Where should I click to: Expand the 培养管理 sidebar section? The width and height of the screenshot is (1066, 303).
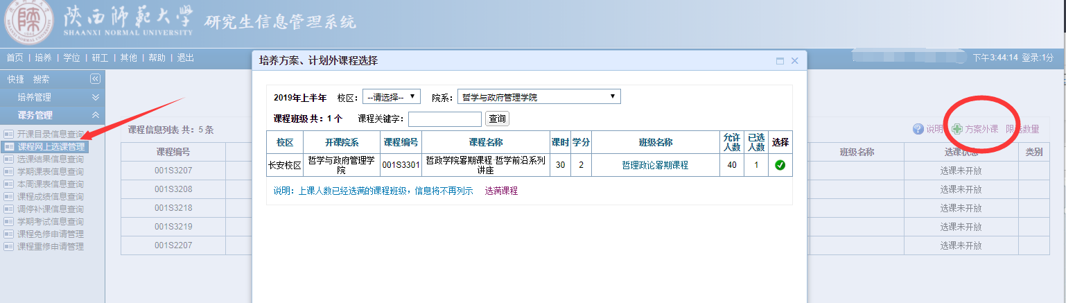[x=96, y=98]
